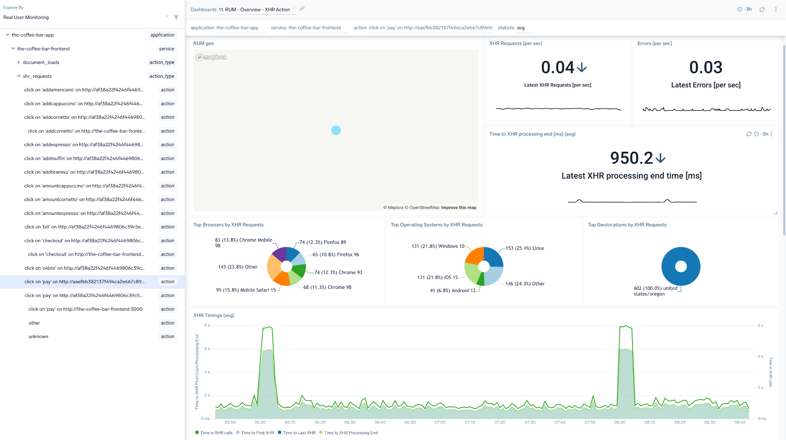Collapse the xhr_requests action type group
This screenshot has width=786, height=440.
point(18,76)
